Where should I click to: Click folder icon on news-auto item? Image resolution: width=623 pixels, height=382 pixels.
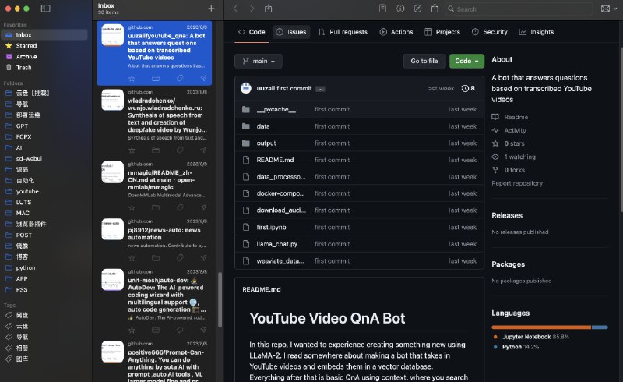pyautogui.click(x=156, y=258)
